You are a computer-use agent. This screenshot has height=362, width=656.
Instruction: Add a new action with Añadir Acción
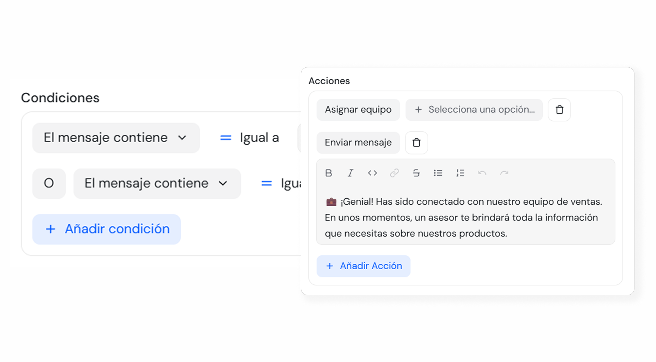pos(363,266)
